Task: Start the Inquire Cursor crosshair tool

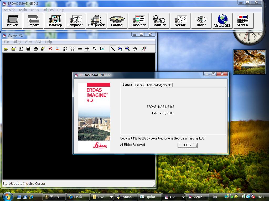Action: click(x=87, y=49)
